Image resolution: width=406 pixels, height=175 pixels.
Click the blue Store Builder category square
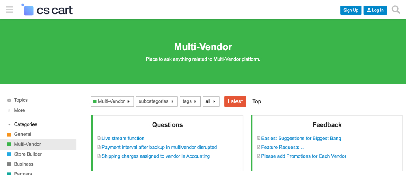point(9,154)
